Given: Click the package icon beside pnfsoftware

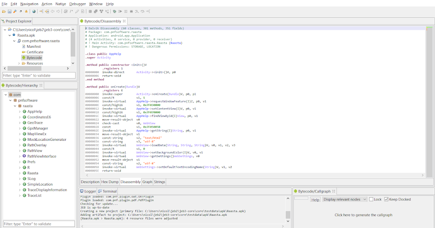Looking at the screenshot, I should pos(15,100).
